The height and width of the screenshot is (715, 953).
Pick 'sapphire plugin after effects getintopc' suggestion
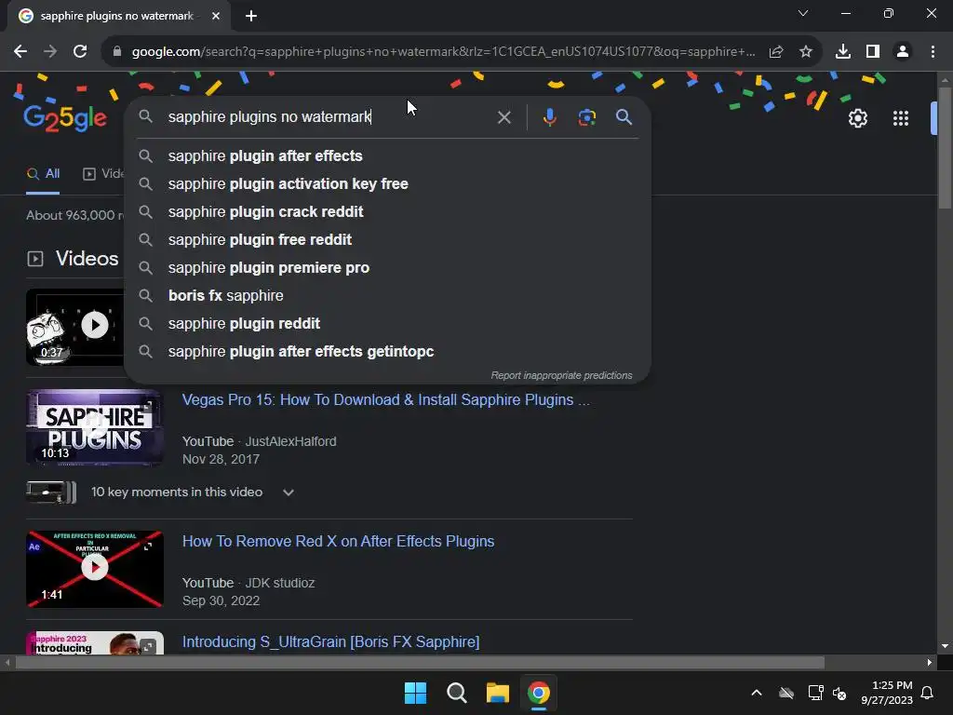(388, 352)
